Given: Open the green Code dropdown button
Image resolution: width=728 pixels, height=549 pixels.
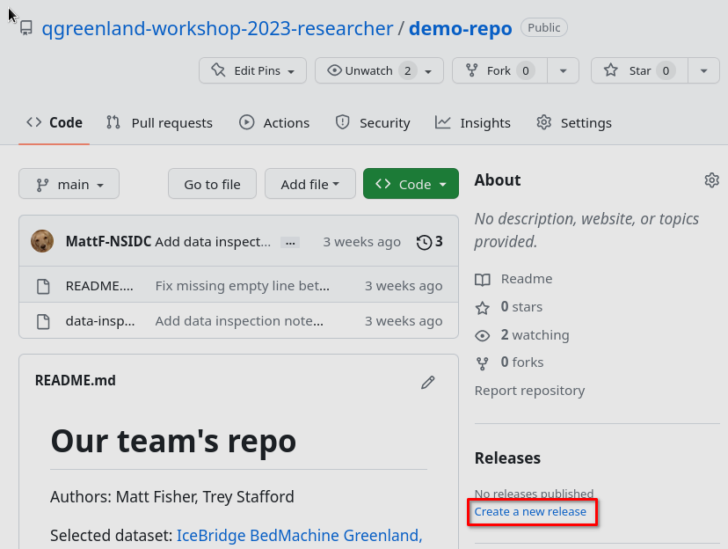Looking at the screenshot, I should click(x=411, y=184).
